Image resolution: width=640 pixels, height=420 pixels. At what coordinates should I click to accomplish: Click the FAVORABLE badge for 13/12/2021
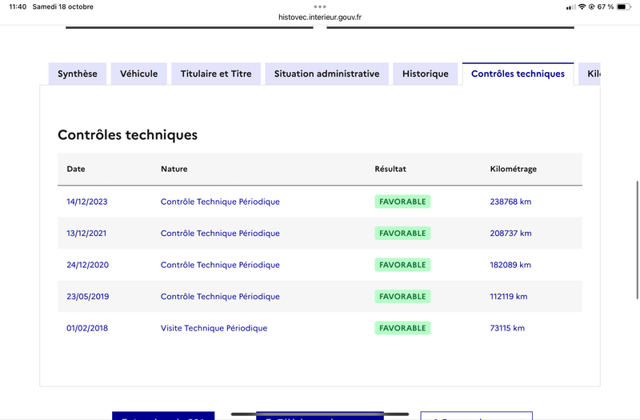click(x=402, y=234)
